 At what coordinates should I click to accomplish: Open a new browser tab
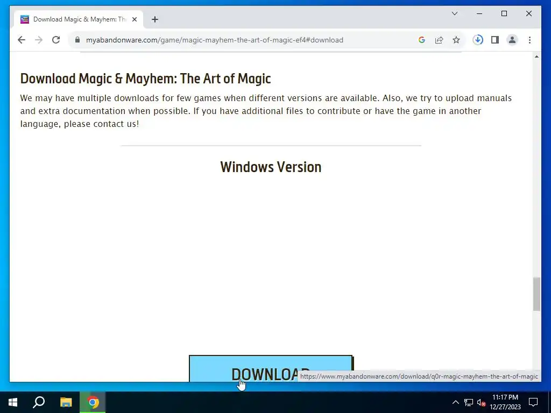pos(155,19)
